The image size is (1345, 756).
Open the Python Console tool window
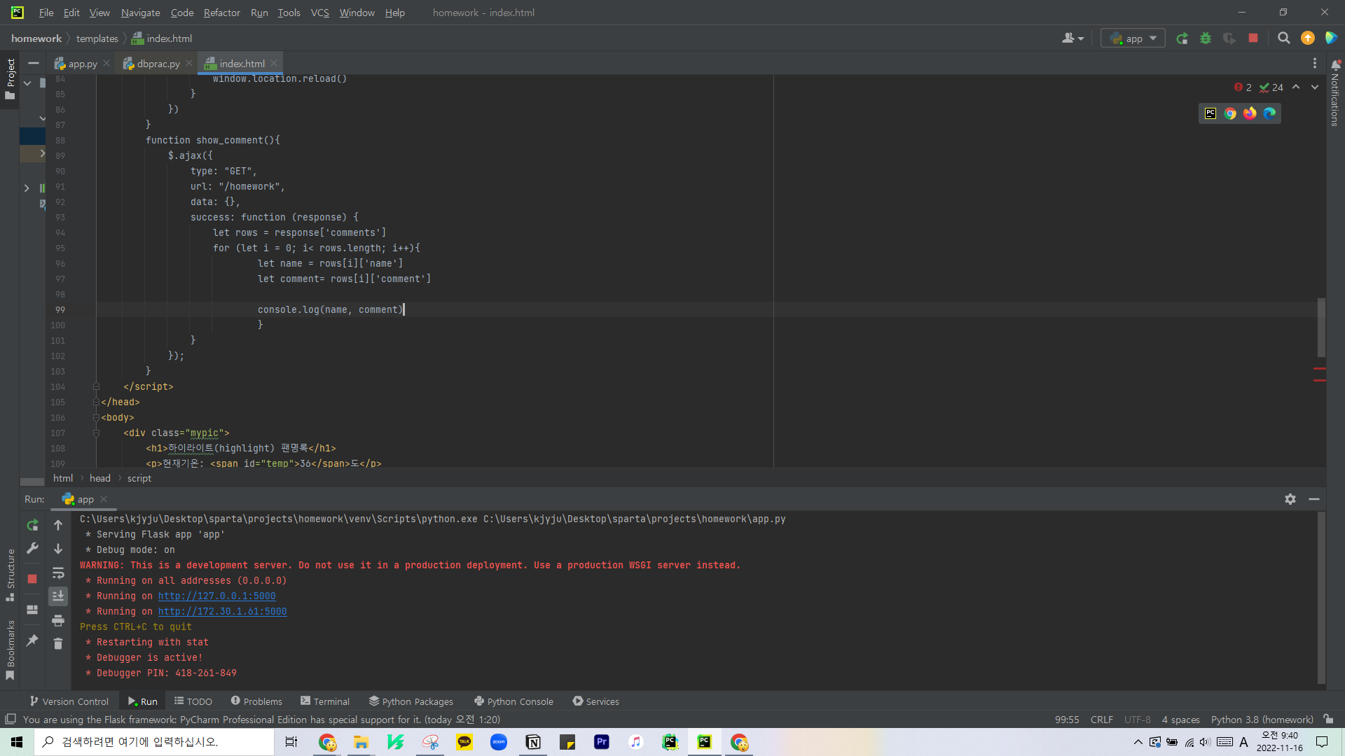coord(513,701)
